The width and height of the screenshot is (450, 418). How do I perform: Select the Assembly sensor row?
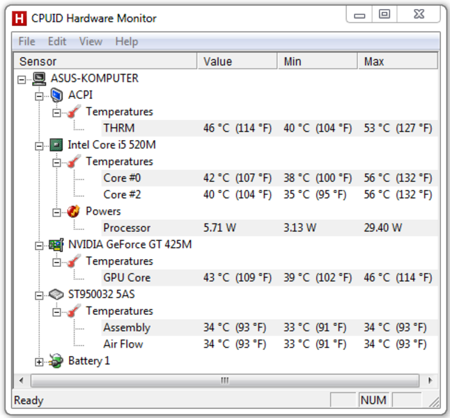coord(270,327)
